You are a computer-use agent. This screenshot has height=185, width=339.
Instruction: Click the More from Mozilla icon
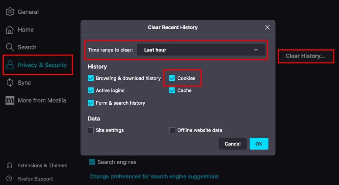click(10, 100)
